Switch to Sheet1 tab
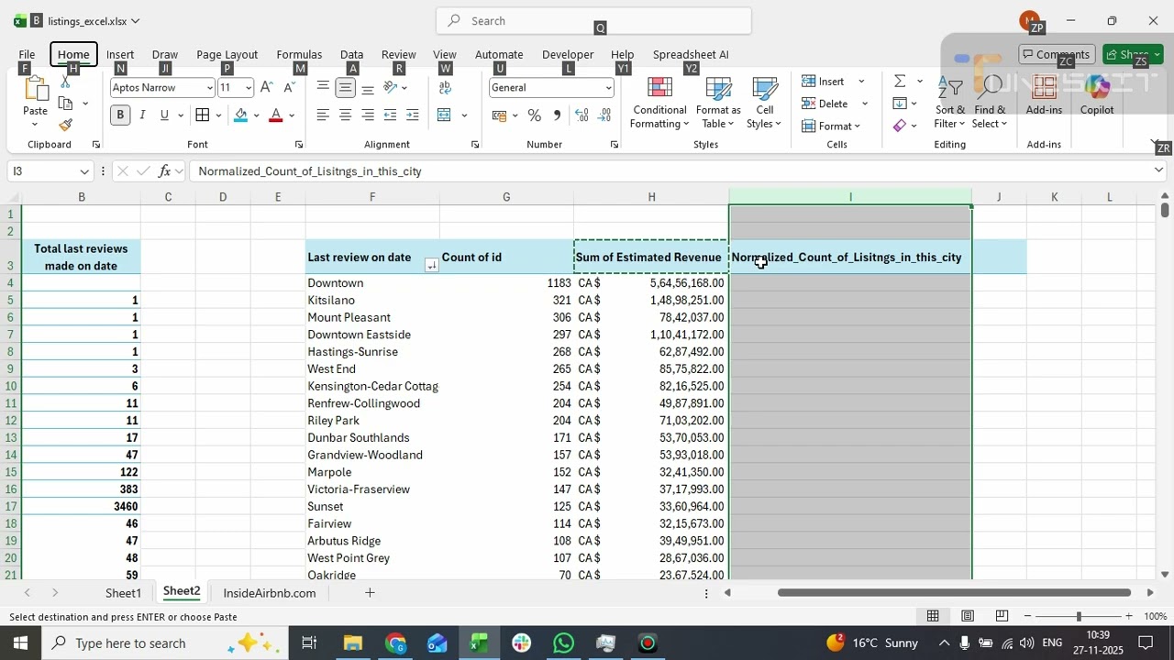This screenshot has height=660, width=1174. click(123, 593)
